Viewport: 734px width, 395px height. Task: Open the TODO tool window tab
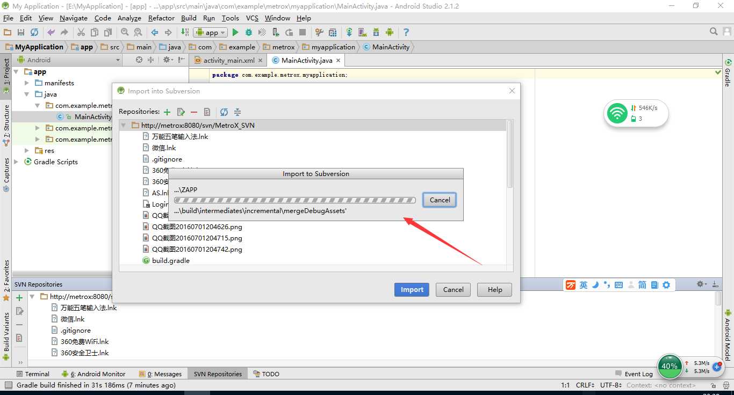click(266, 374)
